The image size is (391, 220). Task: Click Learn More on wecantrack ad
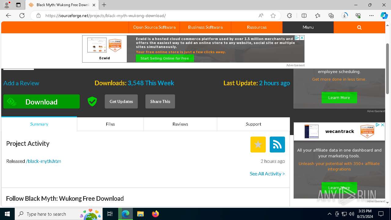pyautogui.click(x=339, y=188)
